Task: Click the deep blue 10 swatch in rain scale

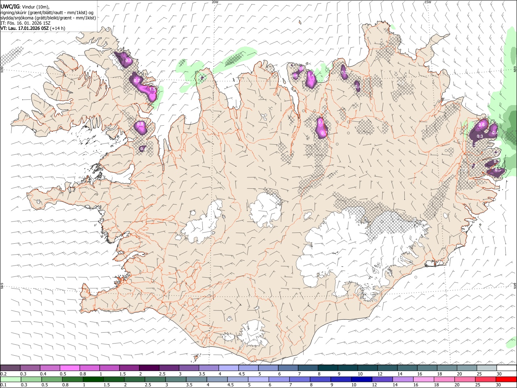Action: point(361,379)
